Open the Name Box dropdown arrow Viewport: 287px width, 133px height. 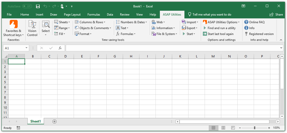coord(27,48)
